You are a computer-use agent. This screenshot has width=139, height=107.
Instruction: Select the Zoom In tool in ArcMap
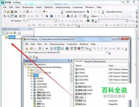tap(5, 16)
